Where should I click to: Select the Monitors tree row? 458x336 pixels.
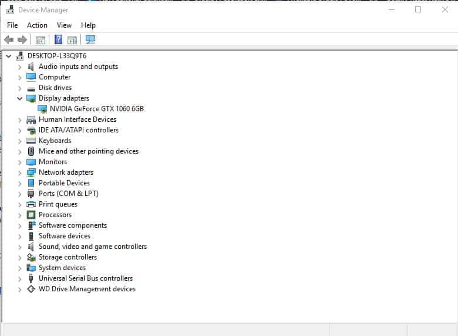click(53, 162)
